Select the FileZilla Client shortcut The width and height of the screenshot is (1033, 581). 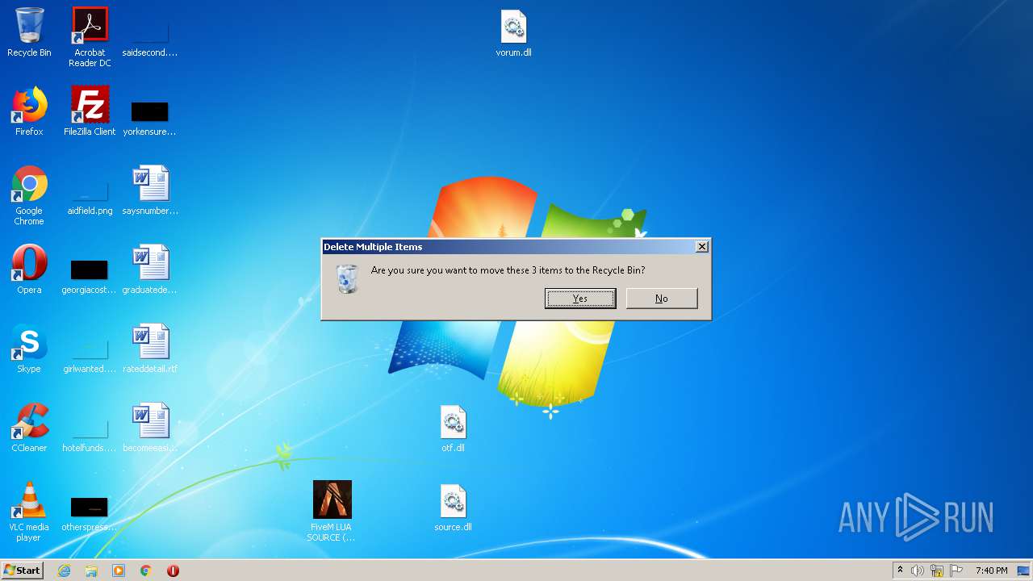(x=90, y=111)
